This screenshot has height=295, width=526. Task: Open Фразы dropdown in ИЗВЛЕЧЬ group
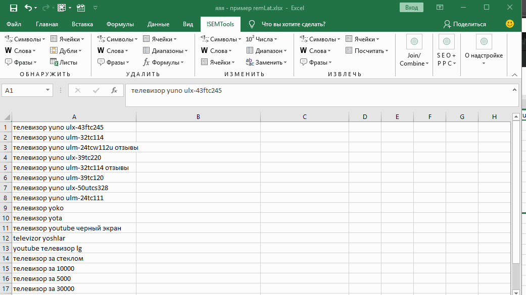coord(316,63)
